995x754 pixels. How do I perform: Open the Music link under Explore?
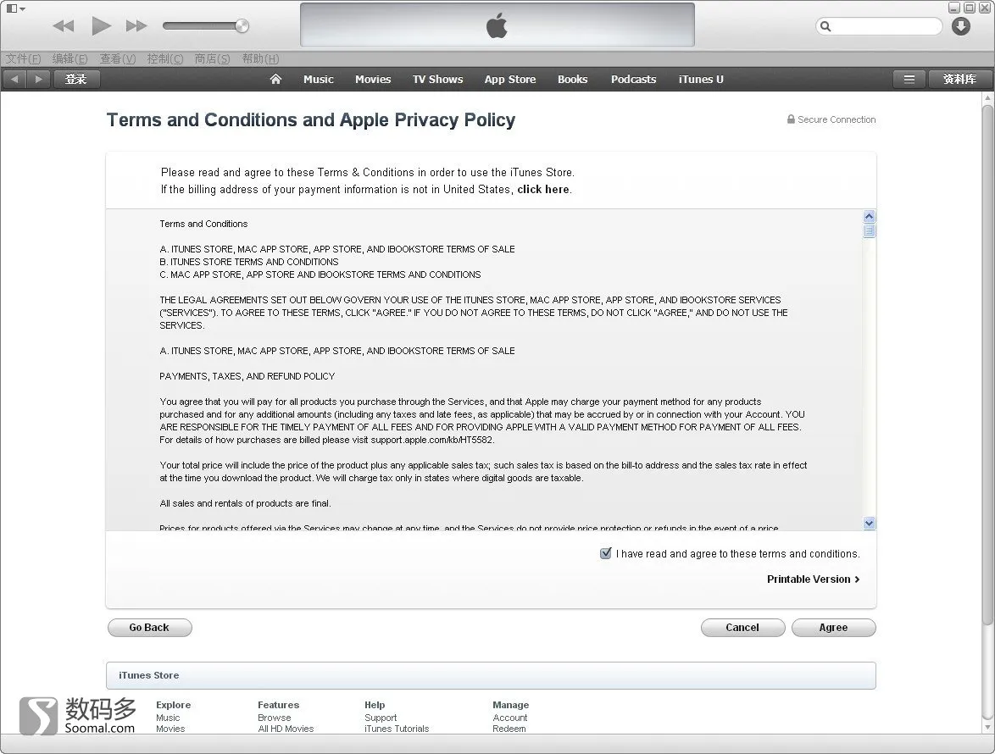pyautogui.click(x=168, y=718)
